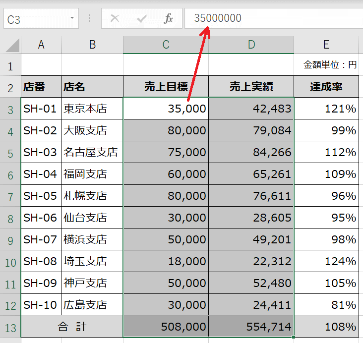This screenshot has width=363, height=343.
Task: Click the total cell showing 554,714
Action: click(x=251, y=327)
